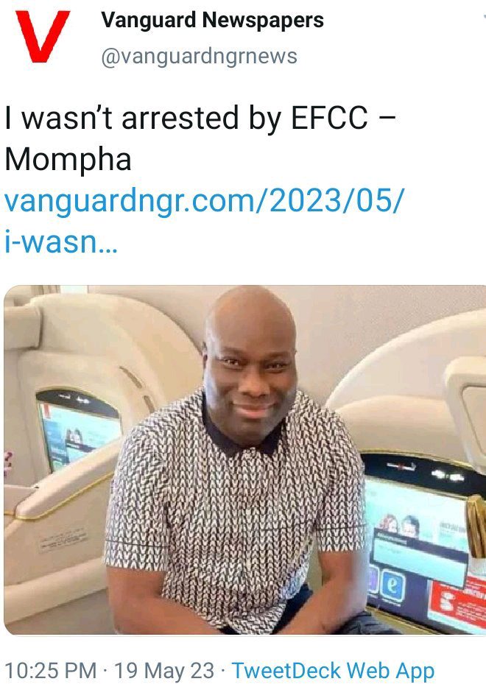Image resolution: width=486 pixels, height=687 pixels.
Task: Click the 19 May 23 date
Action: pyautogui.click(x=164, y=671)
